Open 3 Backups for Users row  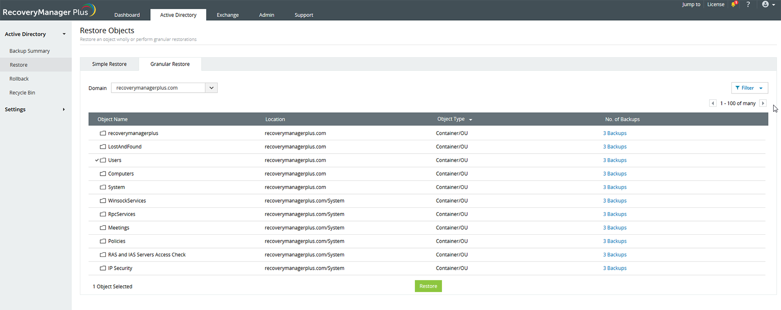point(615,161)
